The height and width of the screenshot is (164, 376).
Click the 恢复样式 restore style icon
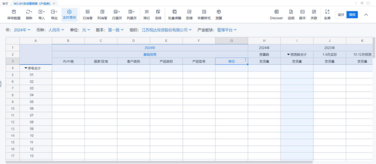(x=204, y=12)
